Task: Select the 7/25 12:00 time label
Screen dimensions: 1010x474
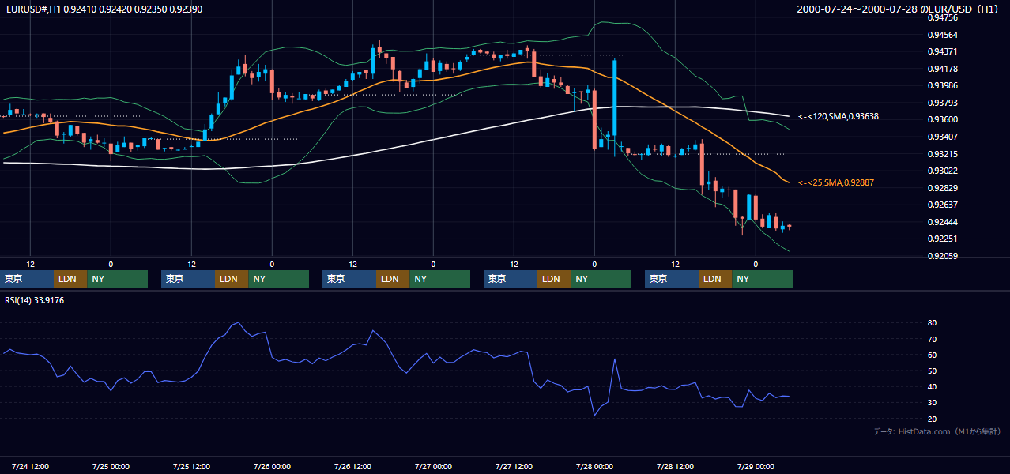Action: pos(191,467)
